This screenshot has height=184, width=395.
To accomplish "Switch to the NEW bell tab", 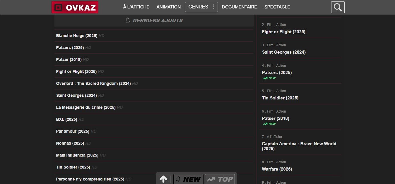I will 188,179.
